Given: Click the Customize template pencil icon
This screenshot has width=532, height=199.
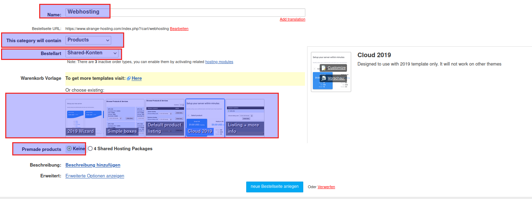Looking at the screenshot, I should [x=324, y=68].
